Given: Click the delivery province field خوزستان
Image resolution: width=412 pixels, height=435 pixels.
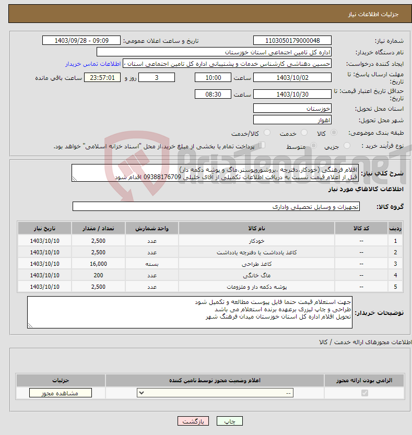Looking at the screenshot, I should pyautogui.click(x=292, y=109).
